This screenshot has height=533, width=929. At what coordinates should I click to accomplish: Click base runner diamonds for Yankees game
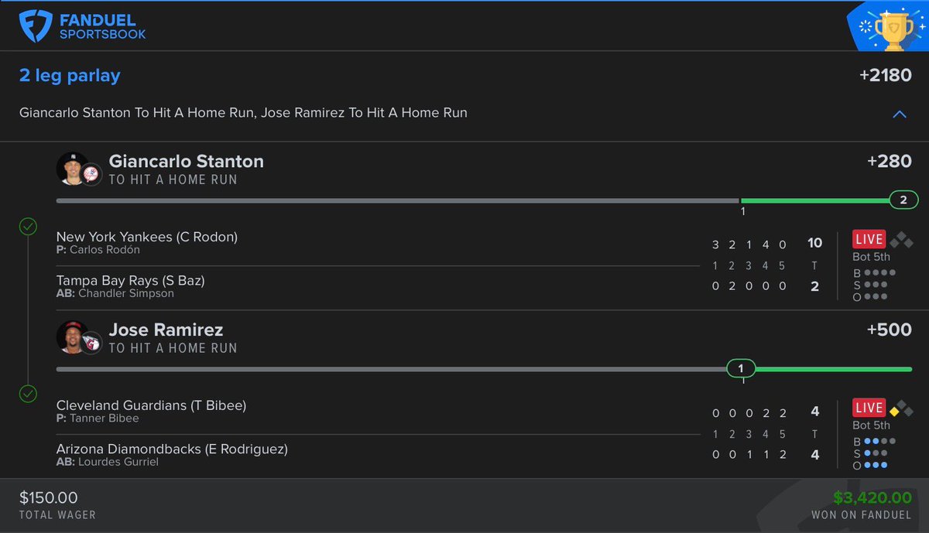point(900,240)
